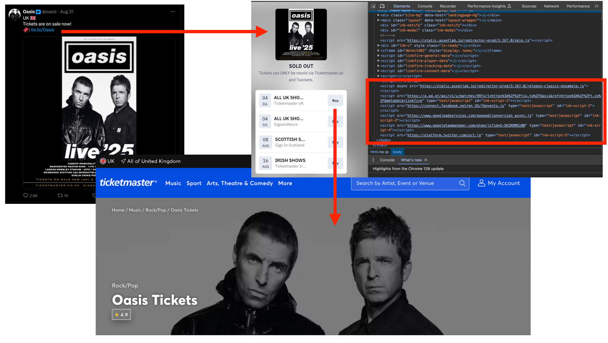The image size is (608, 343).
Task: Click the My Account link
Action: 504,183
